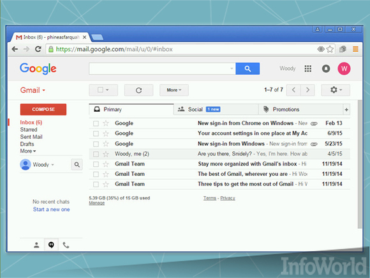Click the COMPOSE button
The height and width of the screenshot is (278, 370).
[43, 109]
